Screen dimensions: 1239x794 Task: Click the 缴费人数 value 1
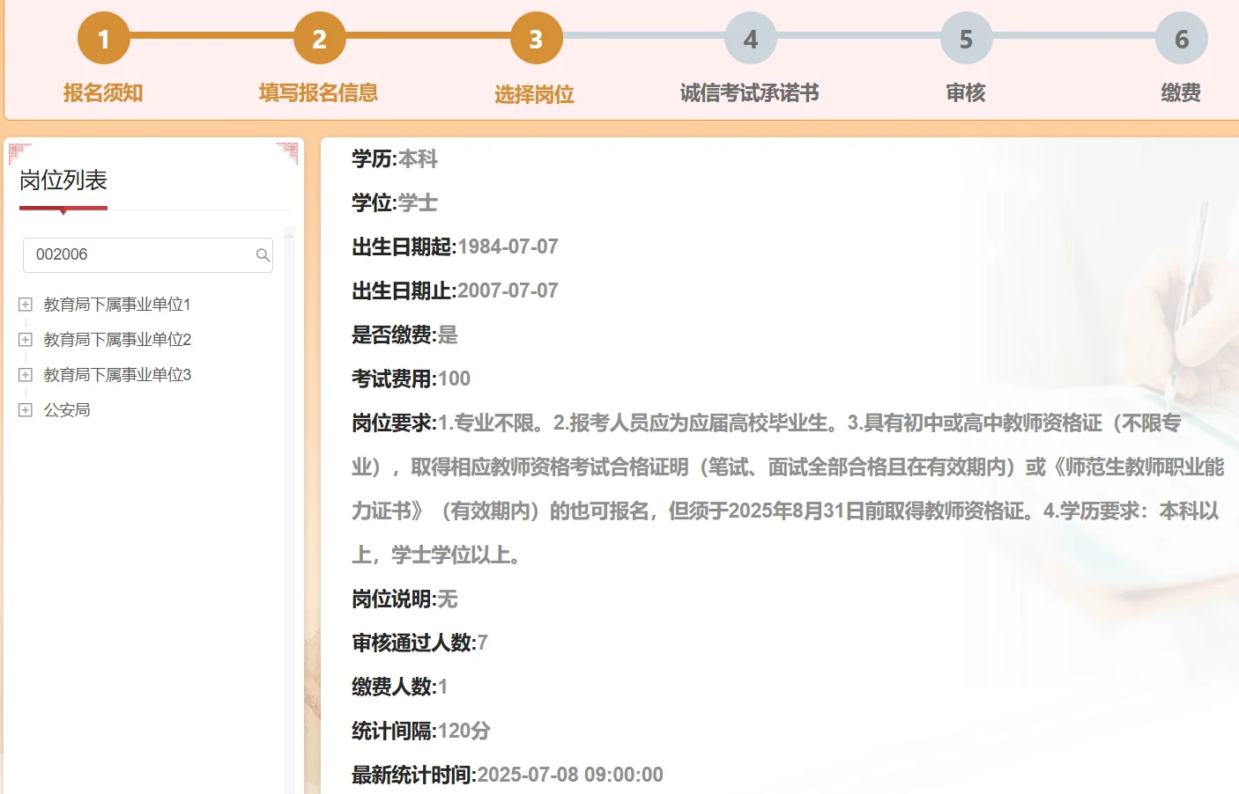tap(442, 687)
